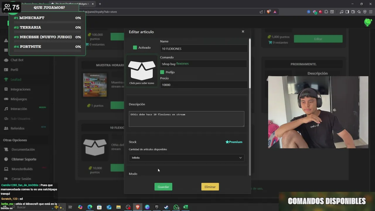Image resolution: width=375 pixels, height=211 pixels.
Task: Open Brave Rewards triangle icon
Action: tap(275, 12)
